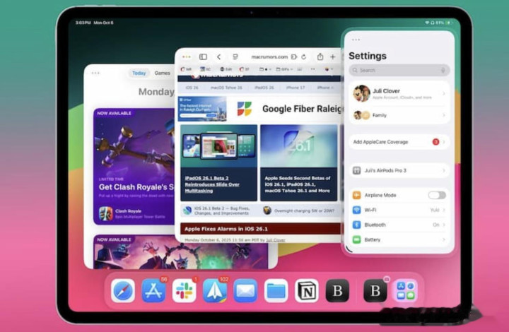Open the Spark mail app in the dock
Screen dimensions: 509x332
(215, 291)
